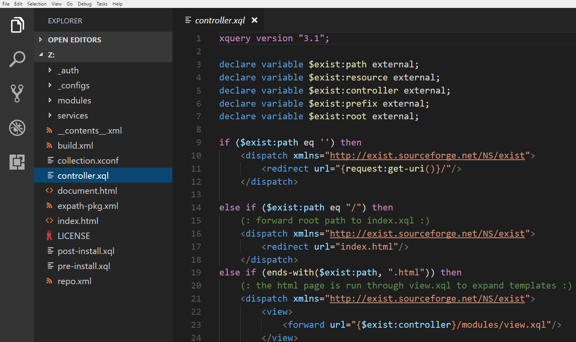Viewport: 576px width, 342px height.
Task: Click line number 1 in the gutter
Action: [199, 38]
